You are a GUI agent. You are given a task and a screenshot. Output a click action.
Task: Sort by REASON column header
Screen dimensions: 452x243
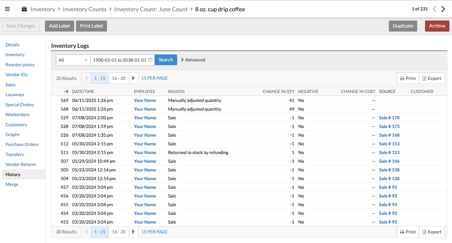176,92
